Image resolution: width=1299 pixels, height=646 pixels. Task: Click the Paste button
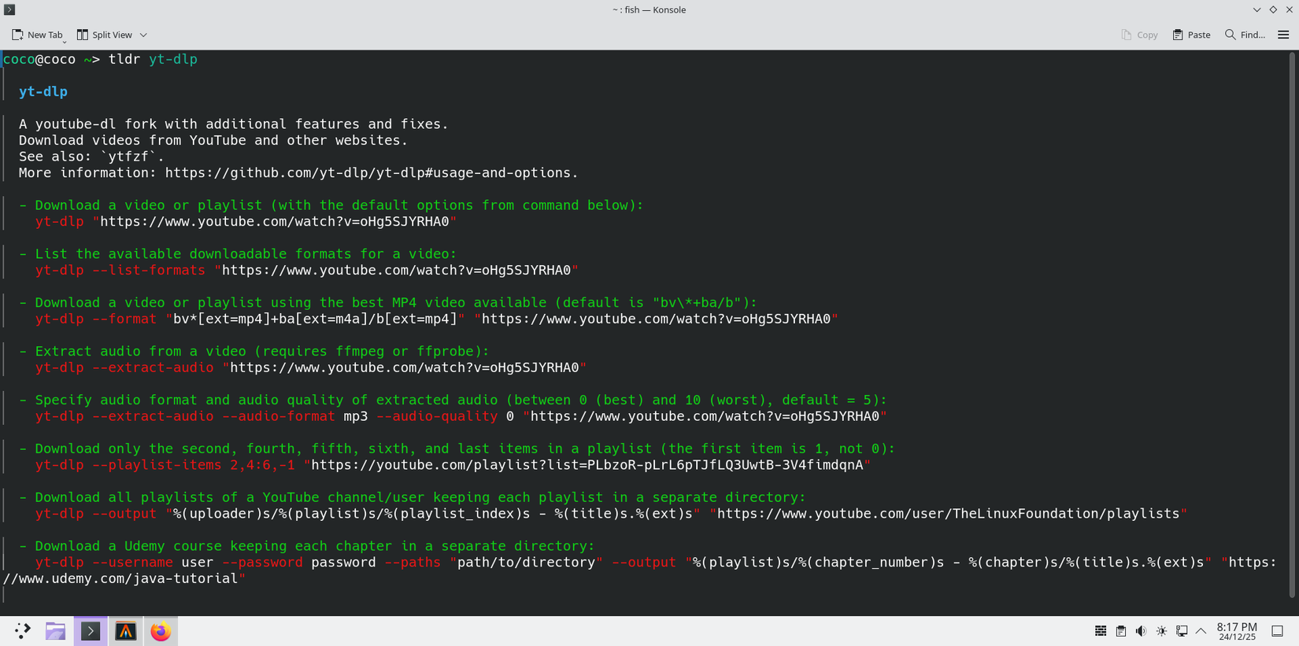point(1191,35)
